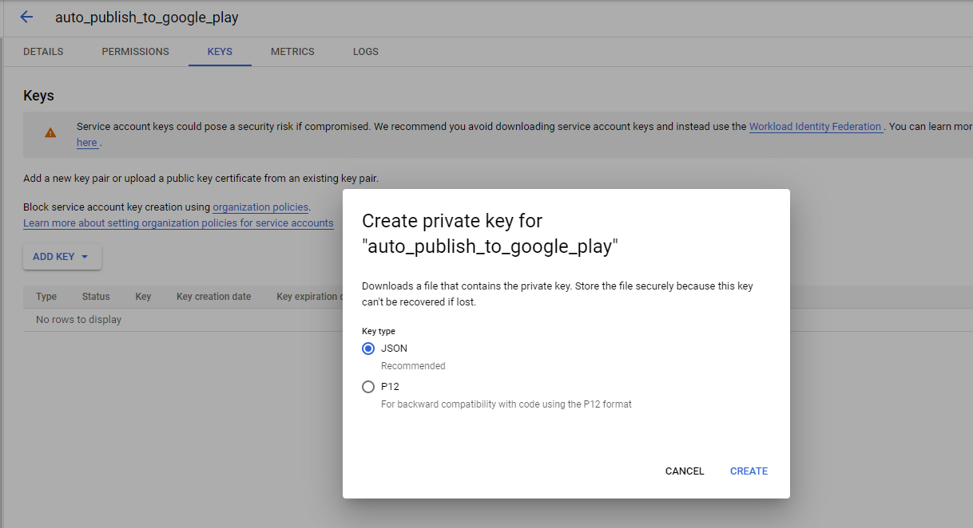Cancel the private key dialog
Screen dimensions: 973x528
pyautogui.click(x=685, y=471)
